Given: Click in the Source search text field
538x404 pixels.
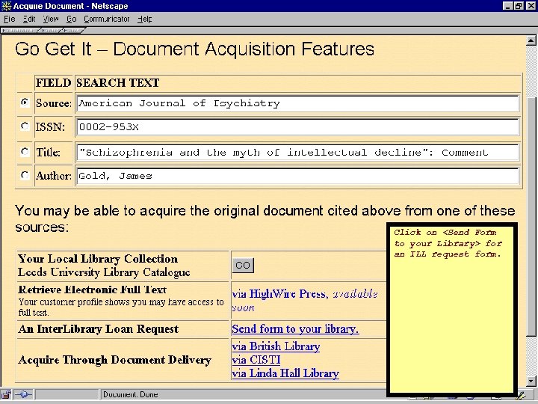Looking at the screenshot, I should tap(297, 103).
